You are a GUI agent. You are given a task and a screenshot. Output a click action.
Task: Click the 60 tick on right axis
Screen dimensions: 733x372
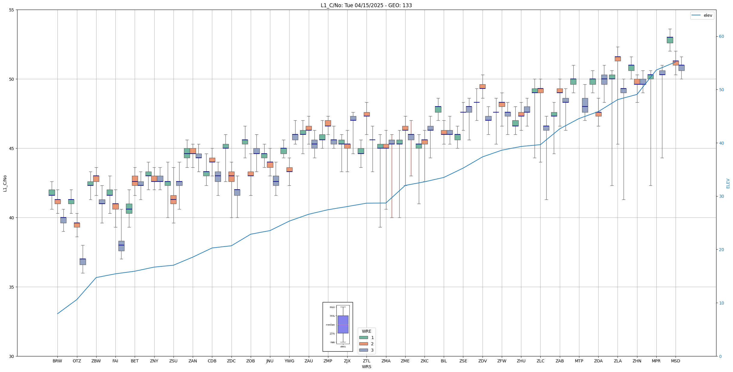[x=721, y=37]
